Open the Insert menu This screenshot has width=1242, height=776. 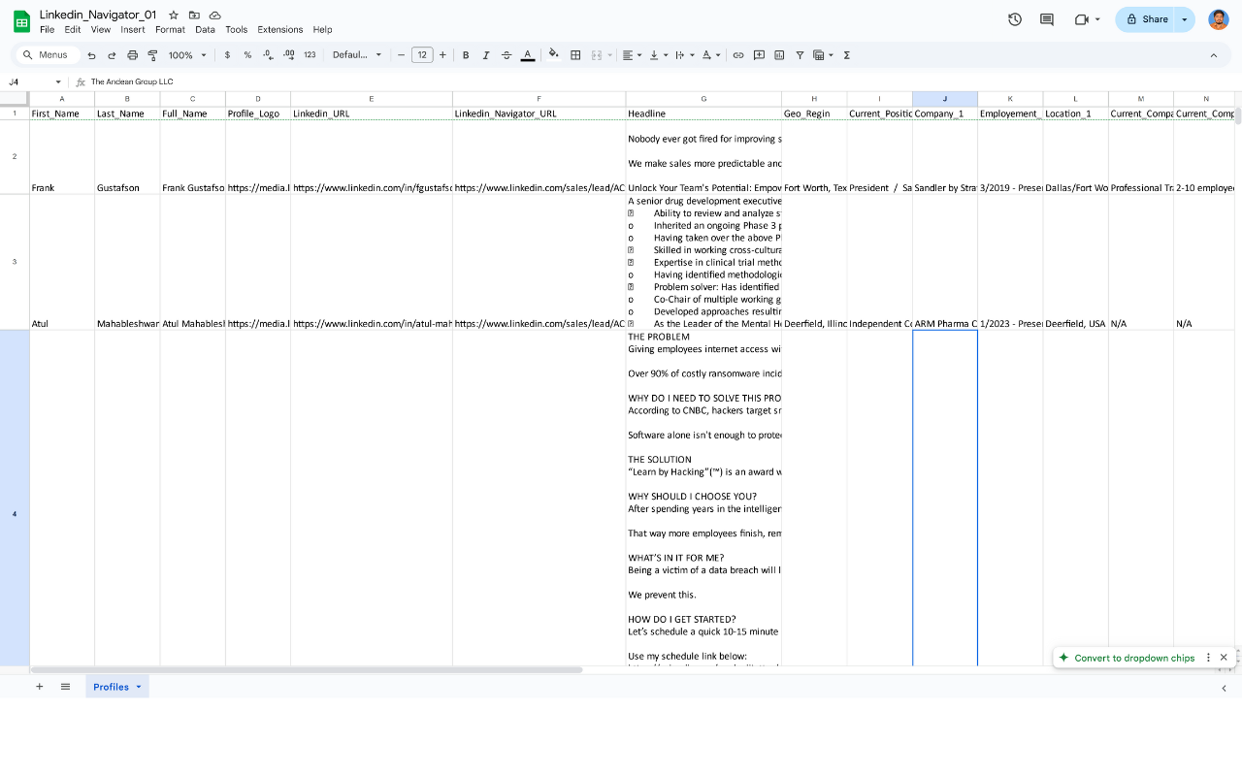point(133,30)
